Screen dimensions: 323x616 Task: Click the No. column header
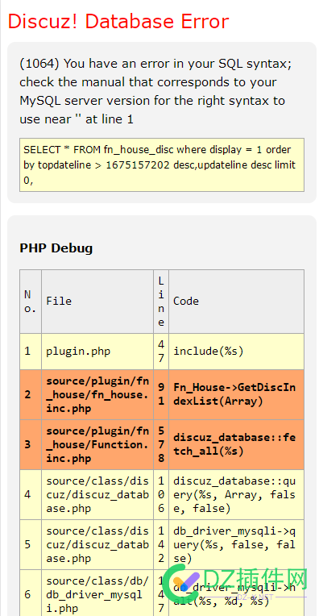pos(31,302)
